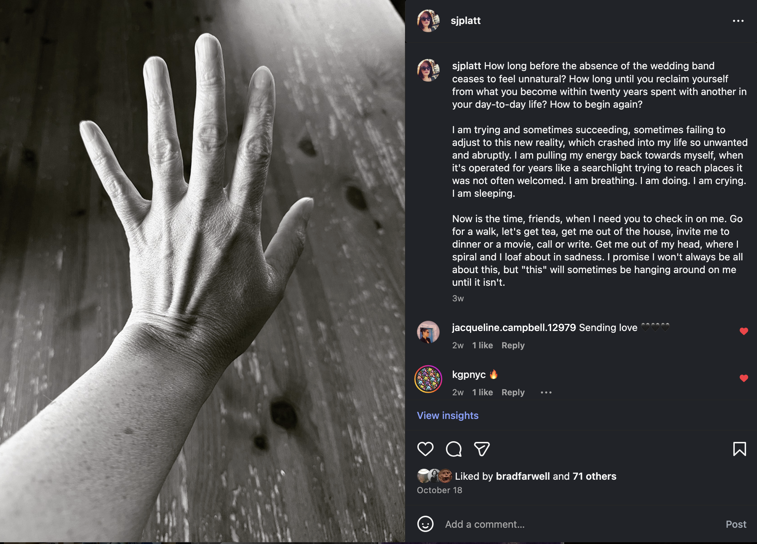Open the bradfarwell profile link
757x544 pixels.
[x=523, y=476]
